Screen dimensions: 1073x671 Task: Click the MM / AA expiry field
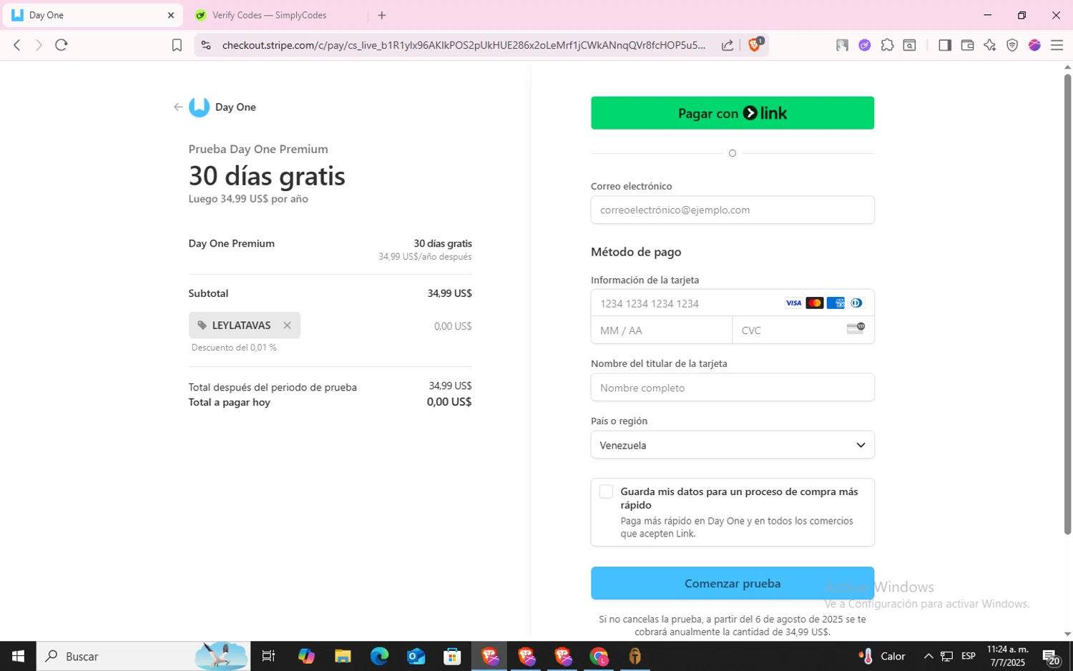(662, 330)
